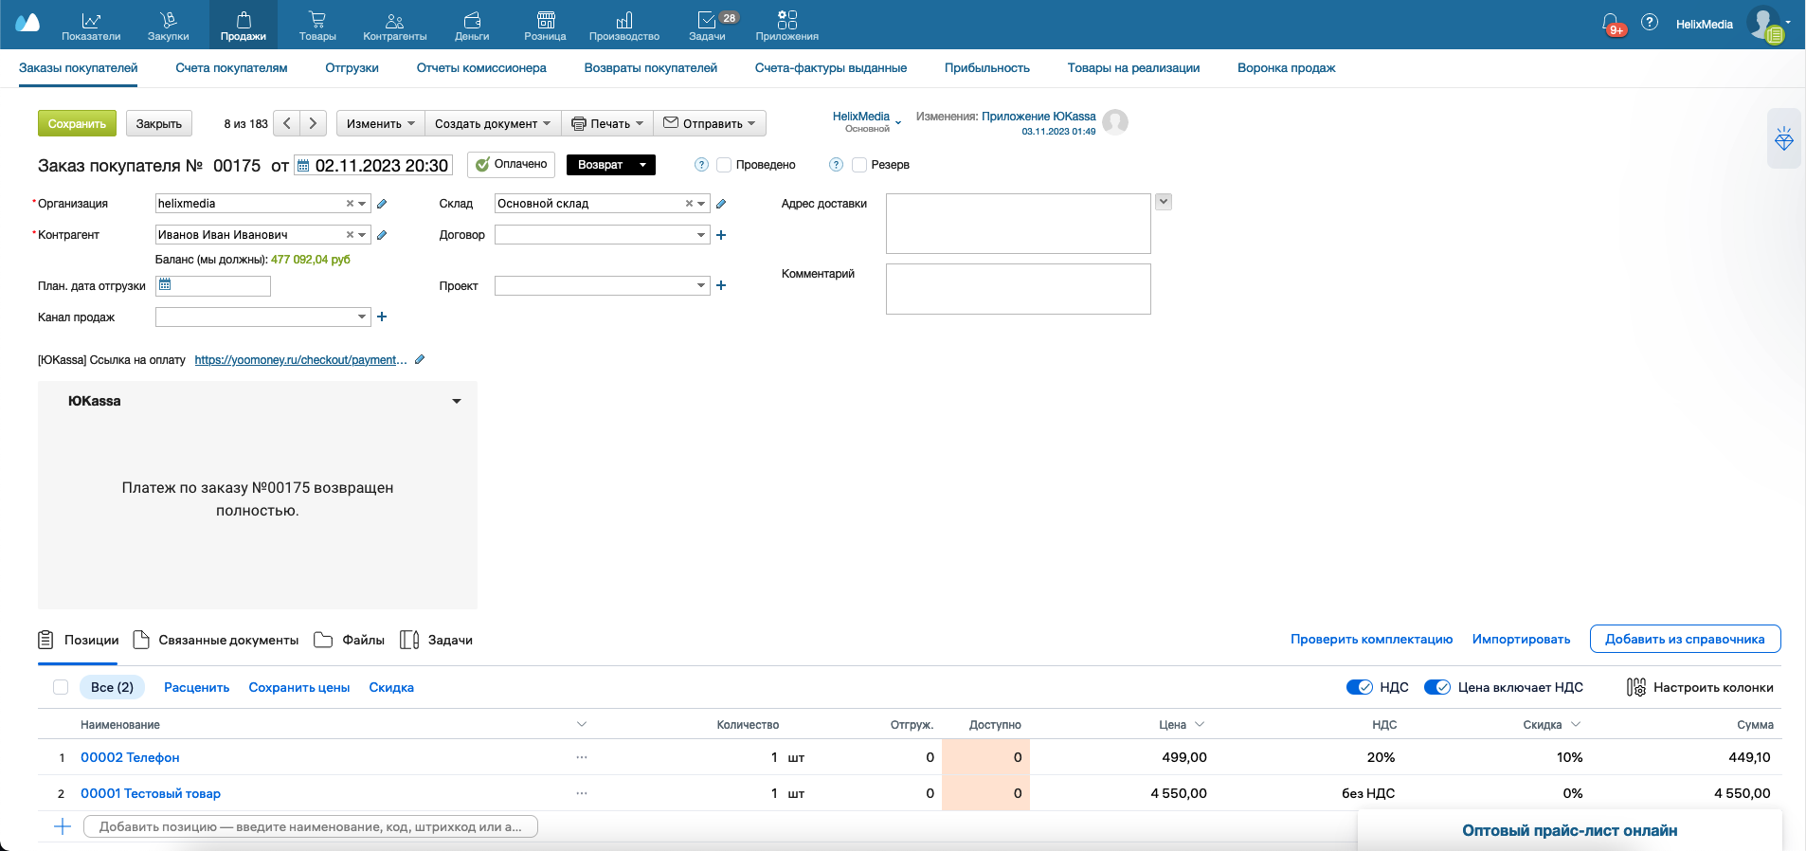
Task: Switch to Связанные документы tab
Action: pyautogui.click(x=216, y=641)
